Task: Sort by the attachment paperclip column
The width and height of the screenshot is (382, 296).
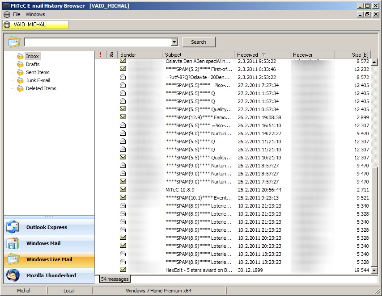Action: click(111, 55)
